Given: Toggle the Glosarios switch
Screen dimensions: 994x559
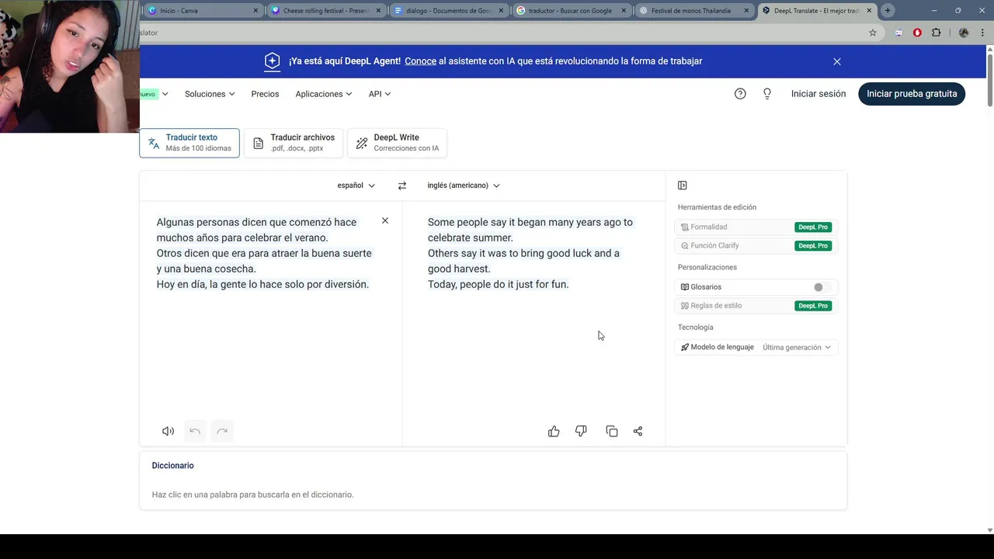Looking at the screenshot, I should point(822,287).
